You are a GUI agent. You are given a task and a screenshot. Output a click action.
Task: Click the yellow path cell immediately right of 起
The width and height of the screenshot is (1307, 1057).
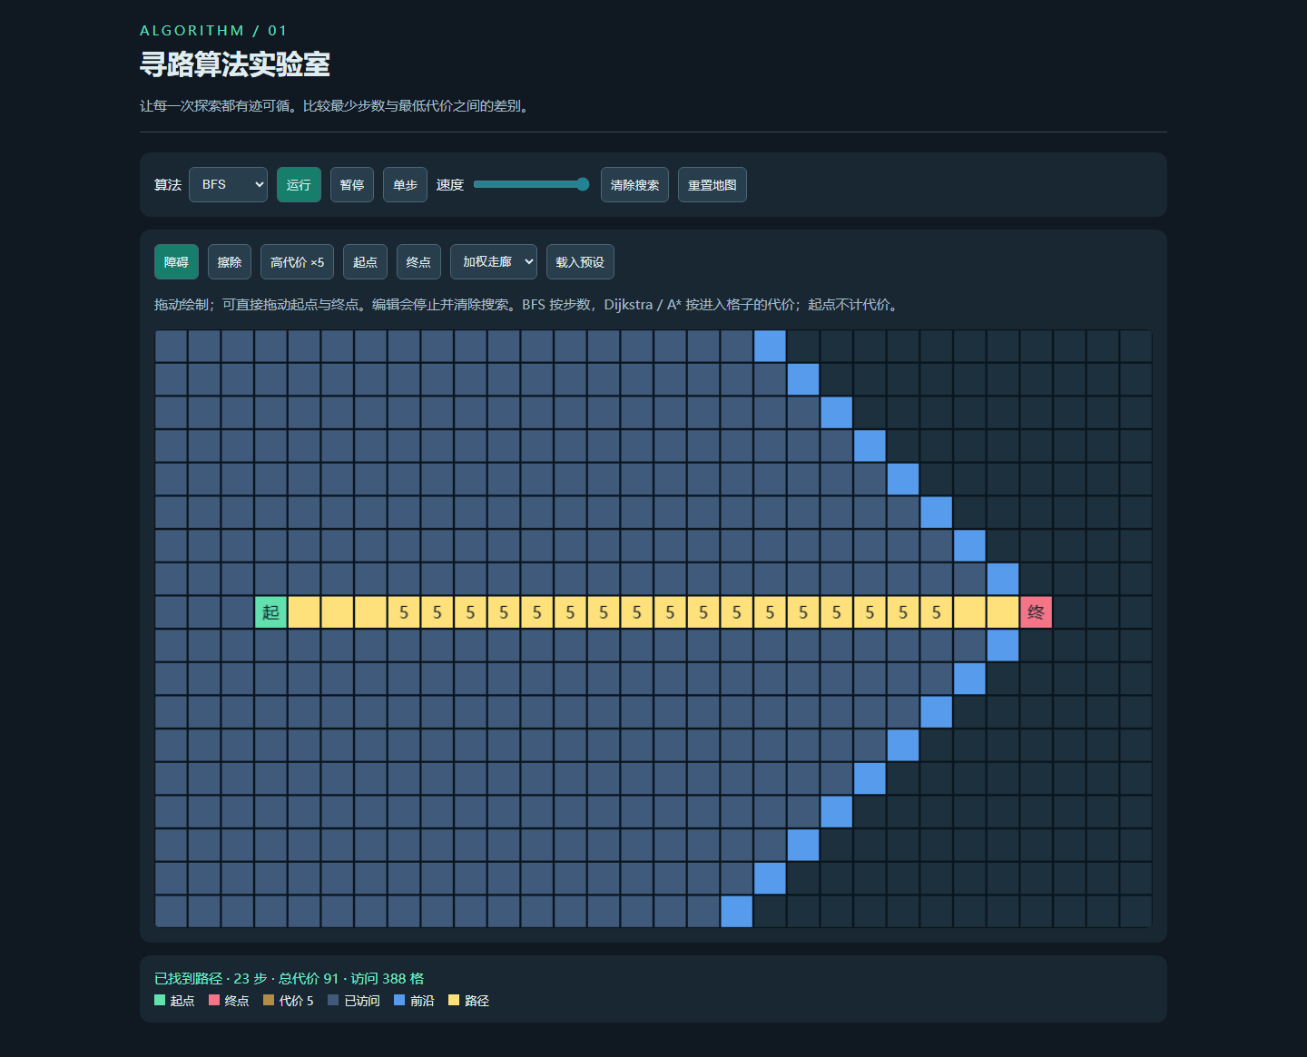pos(304,612)
